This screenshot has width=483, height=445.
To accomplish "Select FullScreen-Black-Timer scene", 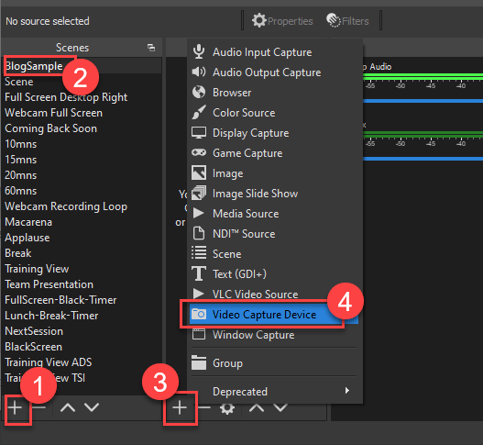I will click(82, 300).
